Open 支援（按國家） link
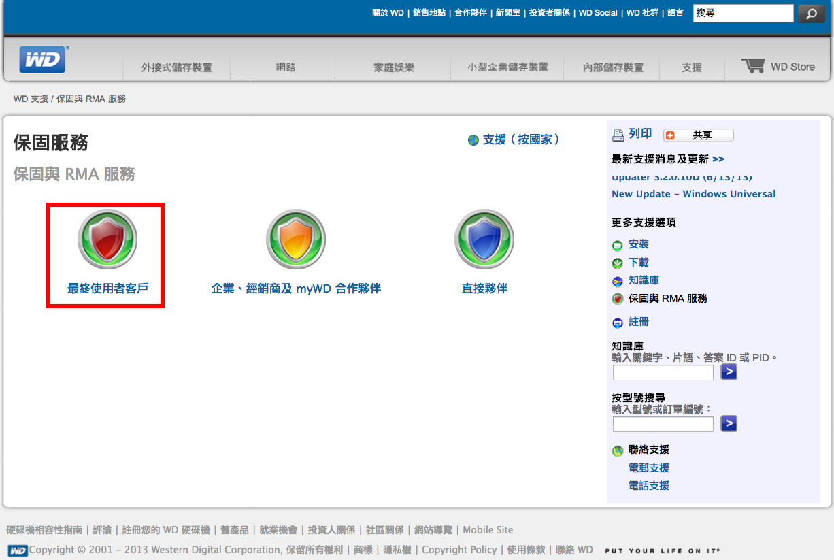The width and height of the screenshot is (834, 560). tap(522, 139)
